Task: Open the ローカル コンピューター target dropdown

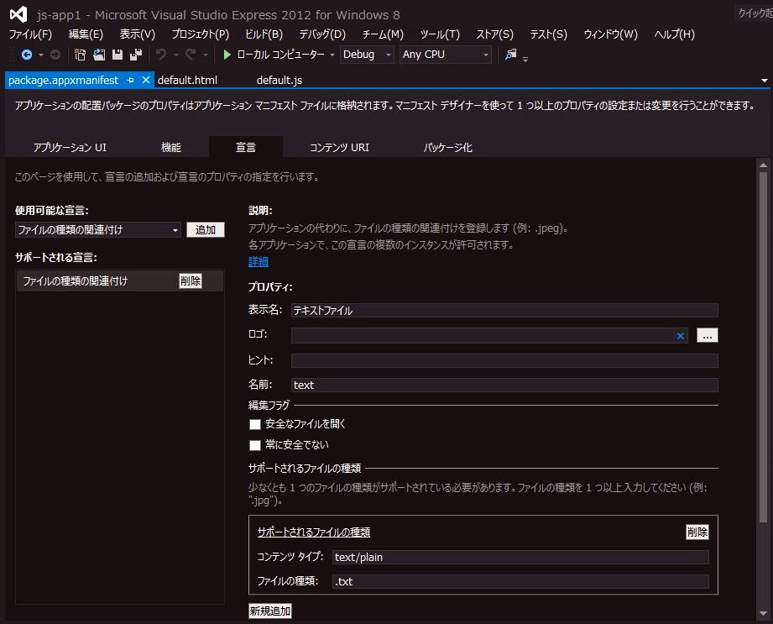Action: tap(332, 55)
